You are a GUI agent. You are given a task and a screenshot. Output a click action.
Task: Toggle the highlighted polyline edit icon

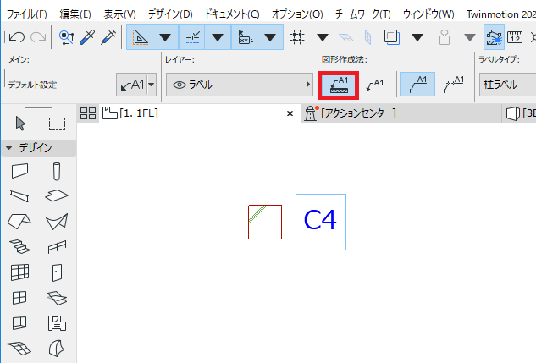[x=494, y=37]
